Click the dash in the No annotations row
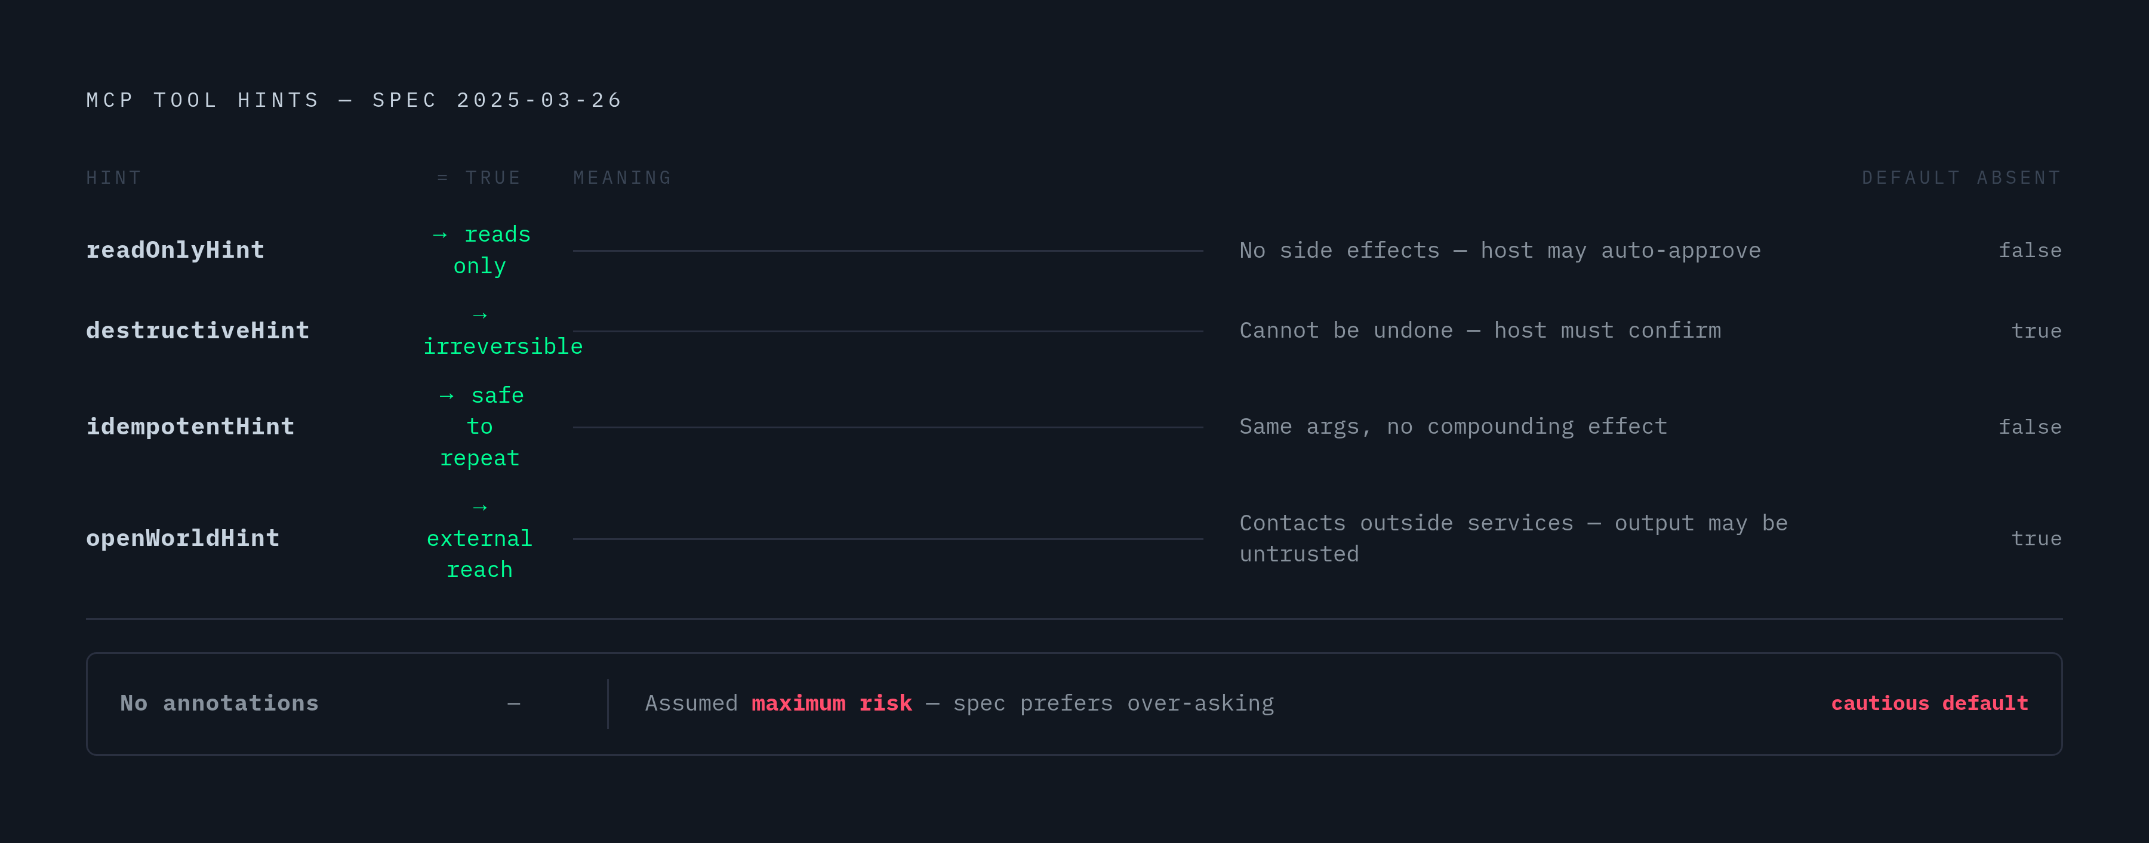The image size is (2149, 843). point(514,704)
